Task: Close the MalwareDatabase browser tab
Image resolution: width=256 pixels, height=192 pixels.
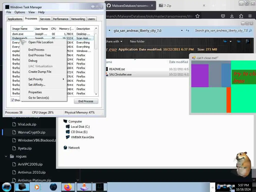Action: point(152,5)
